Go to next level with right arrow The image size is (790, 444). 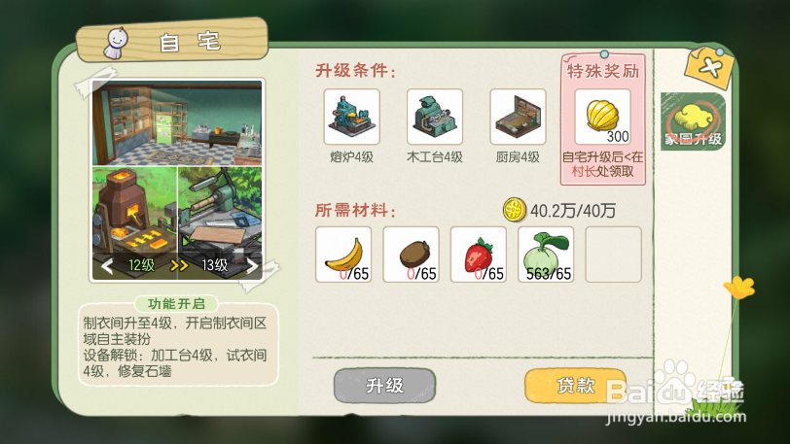(252, 265)
